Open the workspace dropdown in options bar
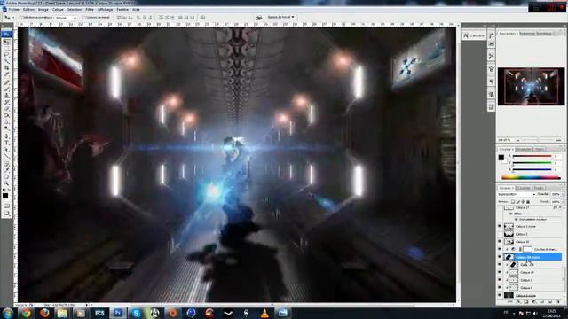The height and width of the screenshot is (319, 568). click(x=281, y=17)
